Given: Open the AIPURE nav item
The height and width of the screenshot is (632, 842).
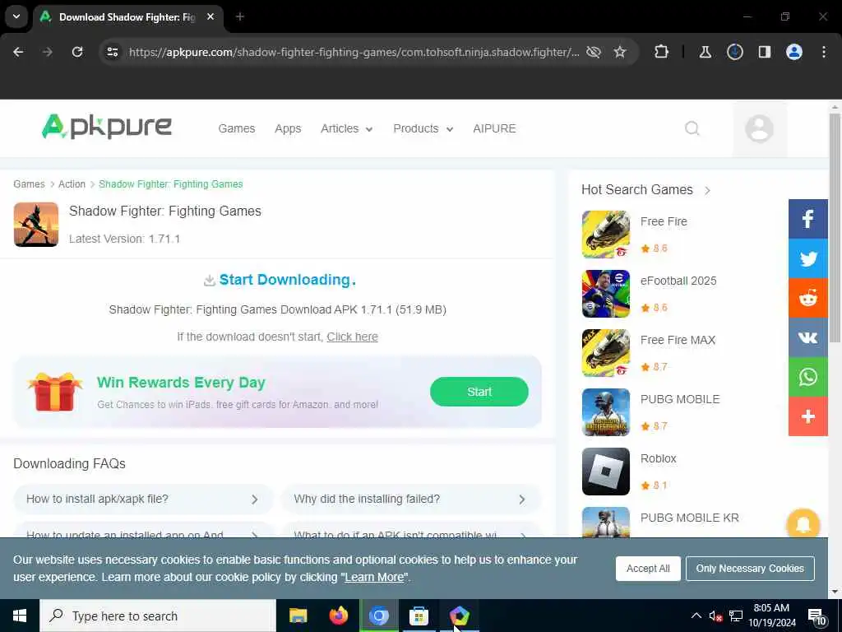Looking at the screenshot, I should 494,128.
